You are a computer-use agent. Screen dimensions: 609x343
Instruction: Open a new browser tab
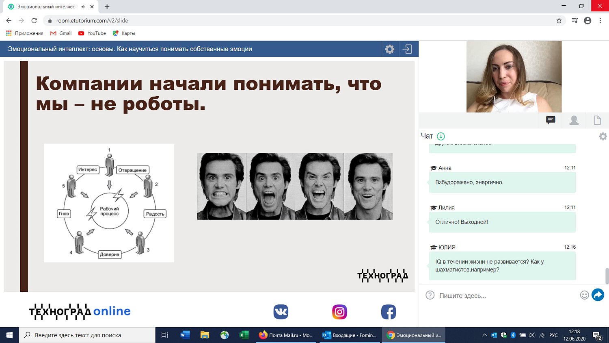pyautogui.click(x=107, y=7)
